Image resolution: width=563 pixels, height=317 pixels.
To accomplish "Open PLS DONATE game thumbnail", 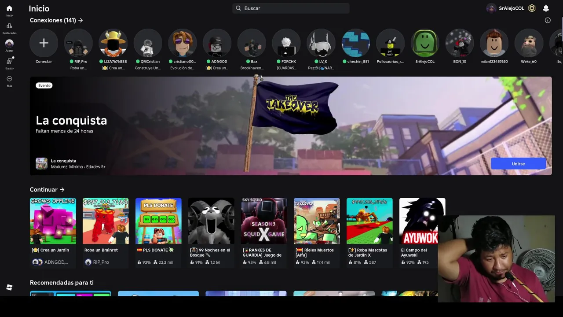I will point(158,221).
